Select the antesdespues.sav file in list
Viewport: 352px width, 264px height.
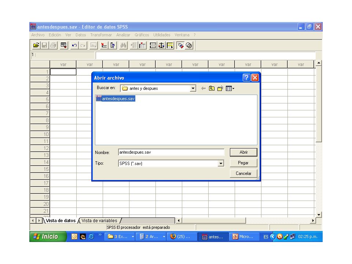pos(115,99)
